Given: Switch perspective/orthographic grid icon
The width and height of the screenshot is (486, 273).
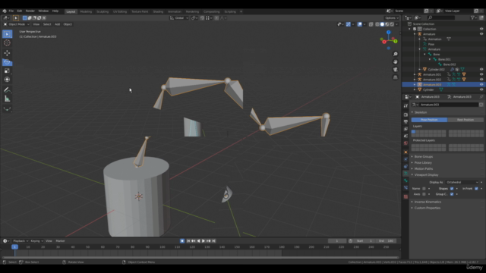Looking at the screenshot, I should 395,77.
